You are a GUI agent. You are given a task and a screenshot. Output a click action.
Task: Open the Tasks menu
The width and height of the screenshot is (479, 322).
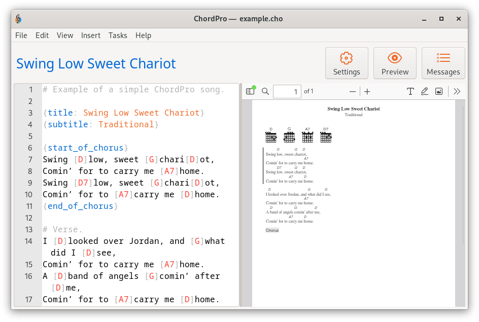point(118,35)
